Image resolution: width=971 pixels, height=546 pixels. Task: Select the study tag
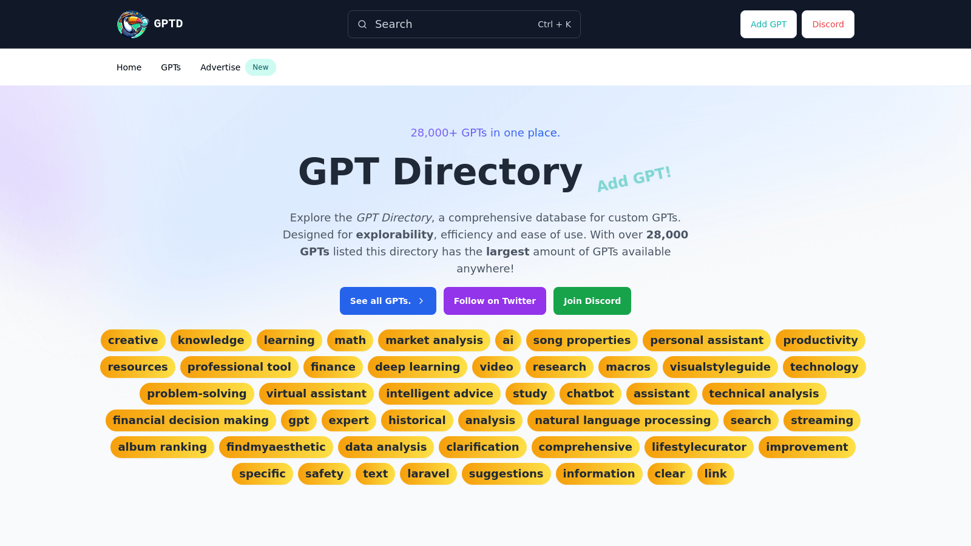[x=530, y=394]
